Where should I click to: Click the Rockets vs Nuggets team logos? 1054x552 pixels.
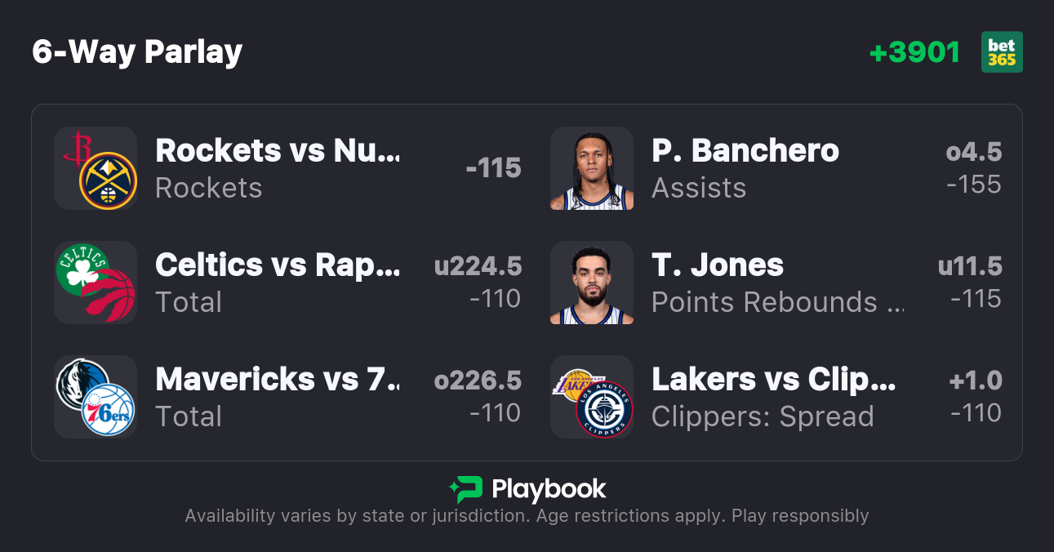(96, 168)
